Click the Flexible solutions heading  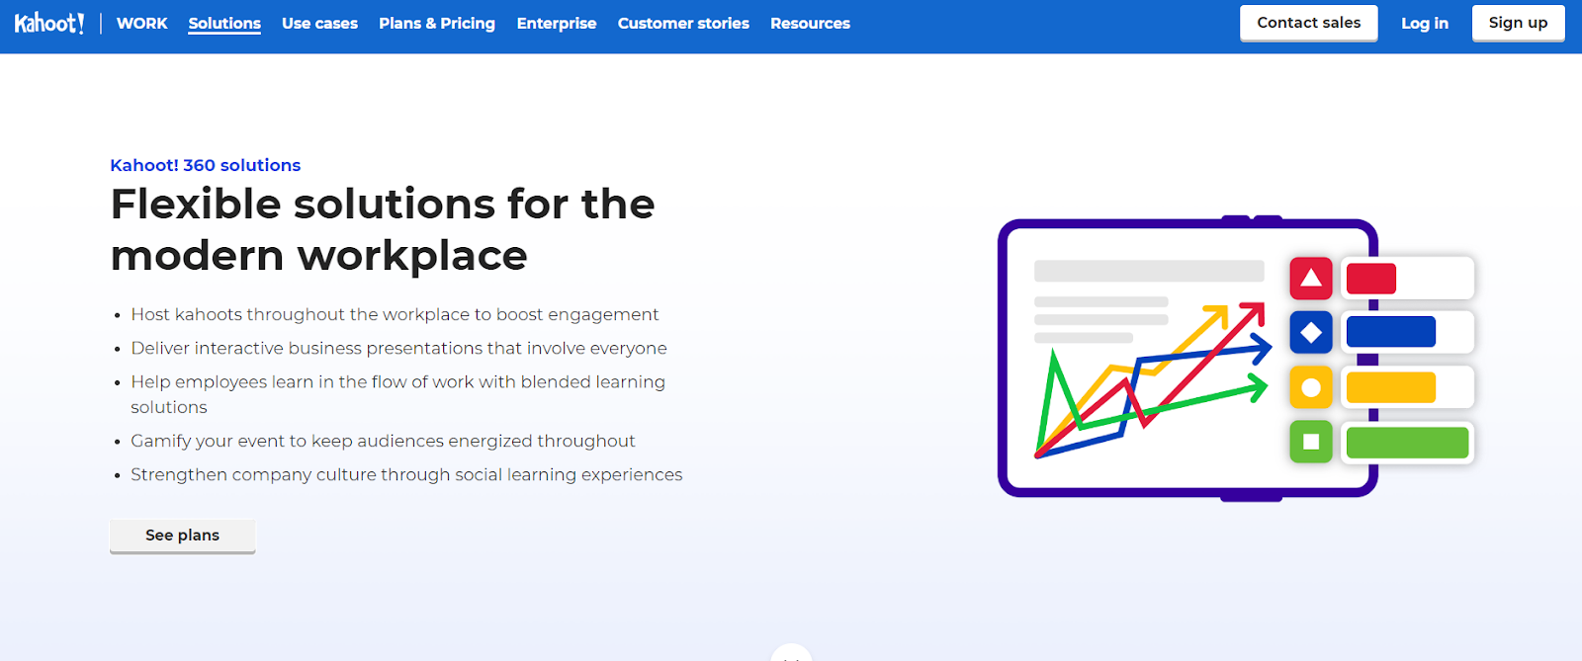point(383,229)
